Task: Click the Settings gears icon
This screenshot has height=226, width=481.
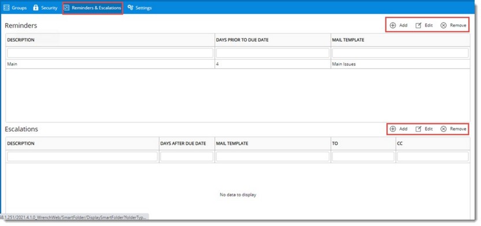Action: coord(131,8)
